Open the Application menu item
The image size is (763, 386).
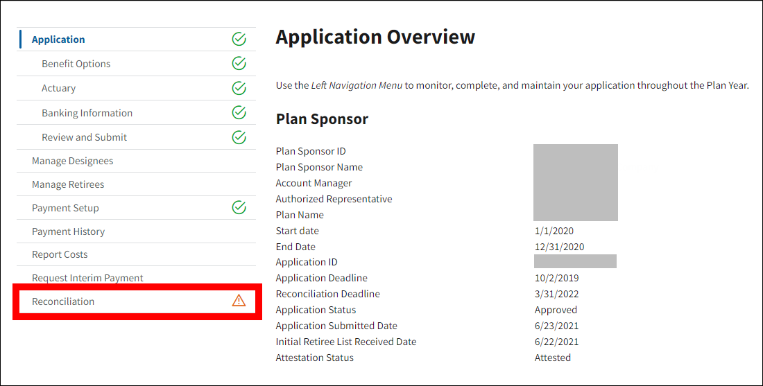pos(58,40)
